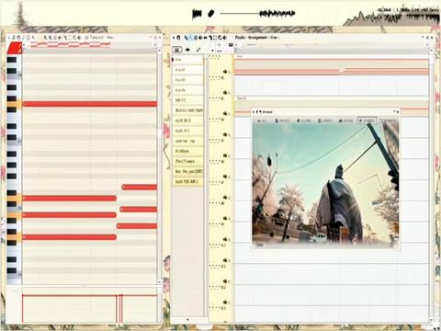Screen dimensions: 441x331
Task: Open the Browser window menu arrow
Action: coord(254,112)
